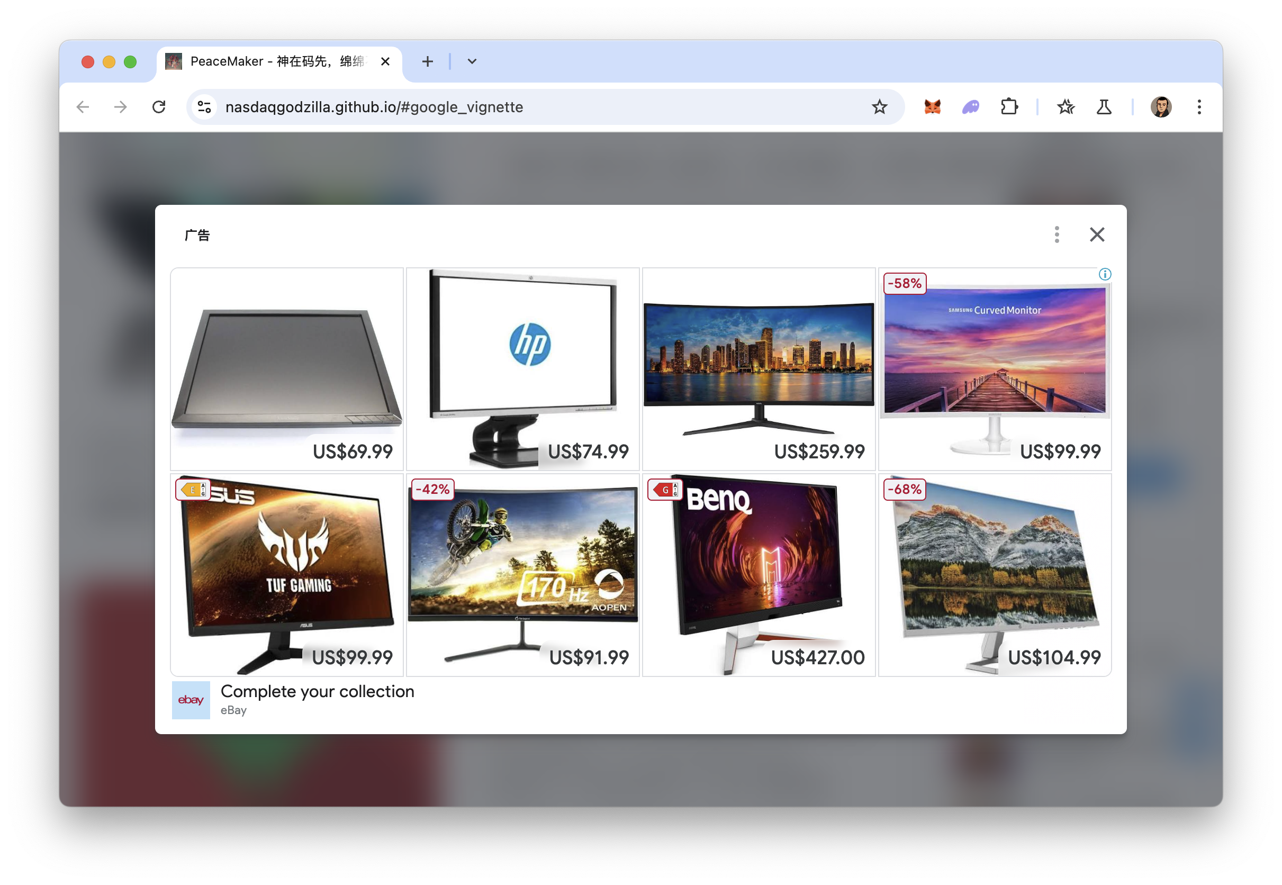Open the purple ghost wallet extension

coord(970,107)
